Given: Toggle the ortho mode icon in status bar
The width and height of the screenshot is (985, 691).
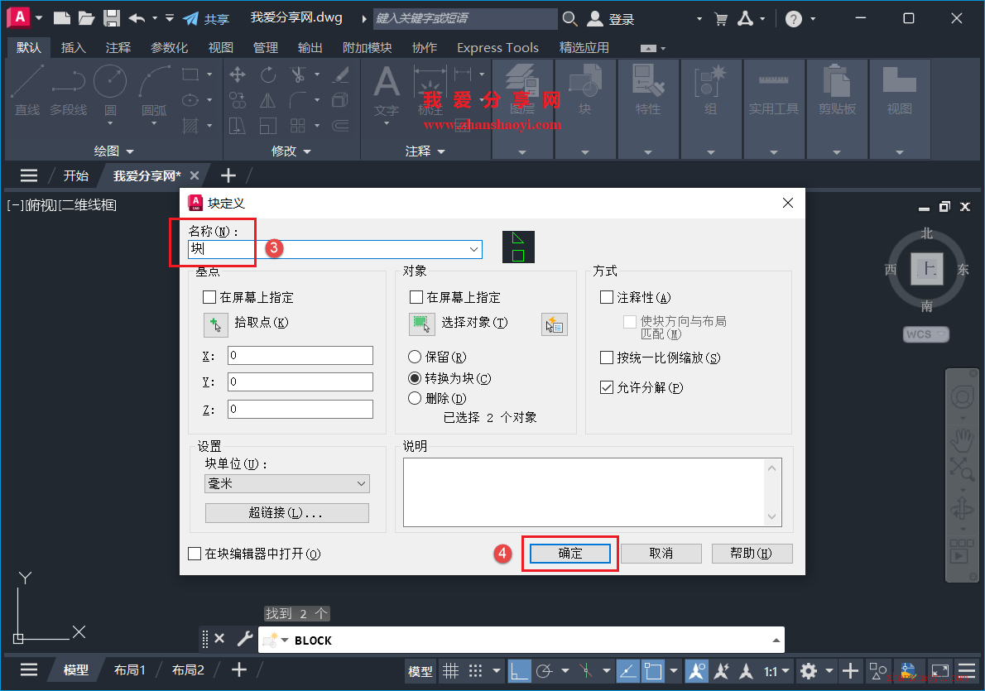Looking at the screenshot, I should [x=519, y=671].
